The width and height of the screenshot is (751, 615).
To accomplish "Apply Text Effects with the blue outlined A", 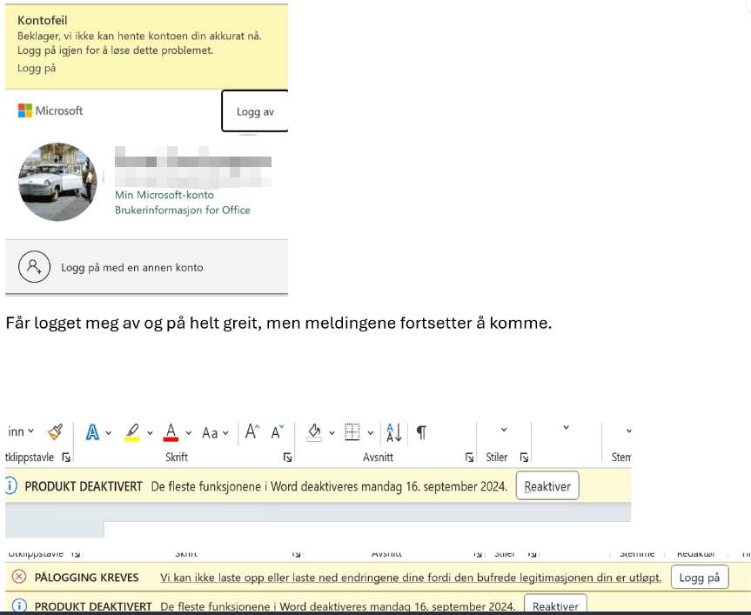I will click(x=92, y=432).
